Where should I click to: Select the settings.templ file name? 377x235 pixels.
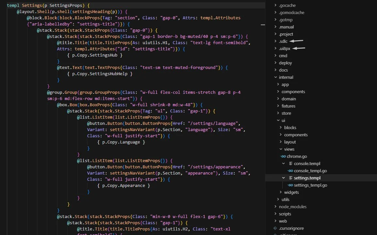coord(307,178)
